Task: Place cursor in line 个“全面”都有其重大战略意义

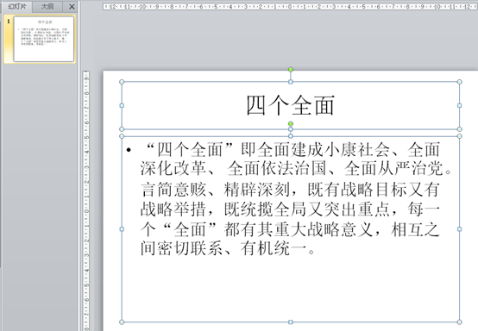Action: click(x=290, y=229)
